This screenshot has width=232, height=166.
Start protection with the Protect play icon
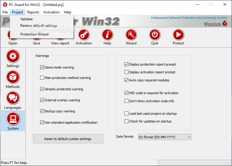tap(178, 35)
